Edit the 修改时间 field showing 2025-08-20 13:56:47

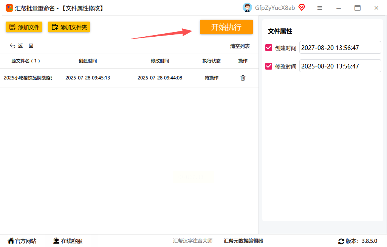(x=340, y=66)
